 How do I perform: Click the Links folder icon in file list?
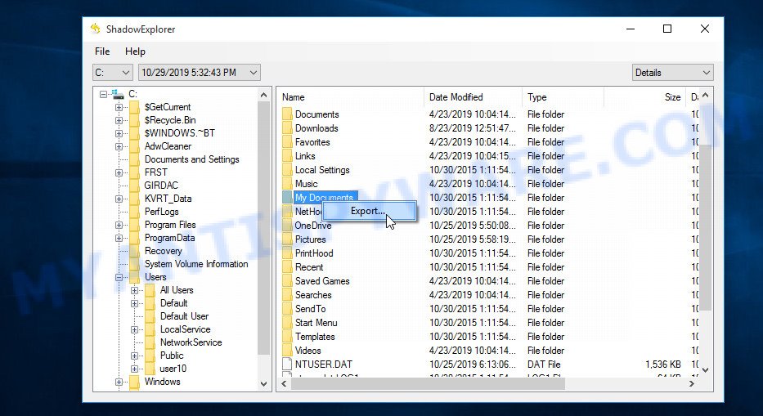click(x=287, y=156)
